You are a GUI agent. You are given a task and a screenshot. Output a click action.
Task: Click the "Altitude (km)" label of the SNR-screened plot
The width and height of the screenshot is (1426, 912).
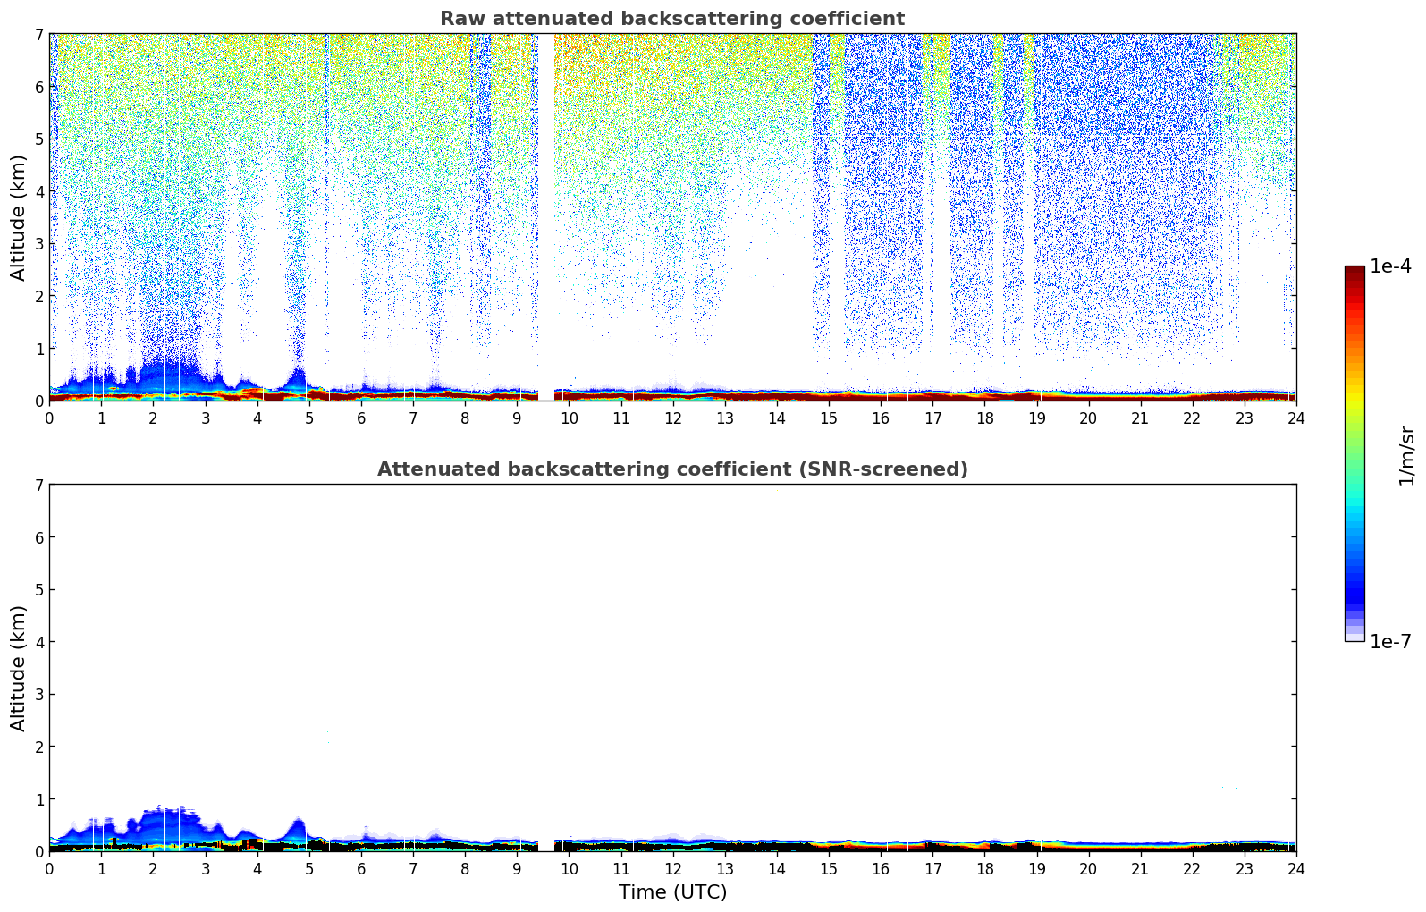pyautogui.click(x=19, y=668)
